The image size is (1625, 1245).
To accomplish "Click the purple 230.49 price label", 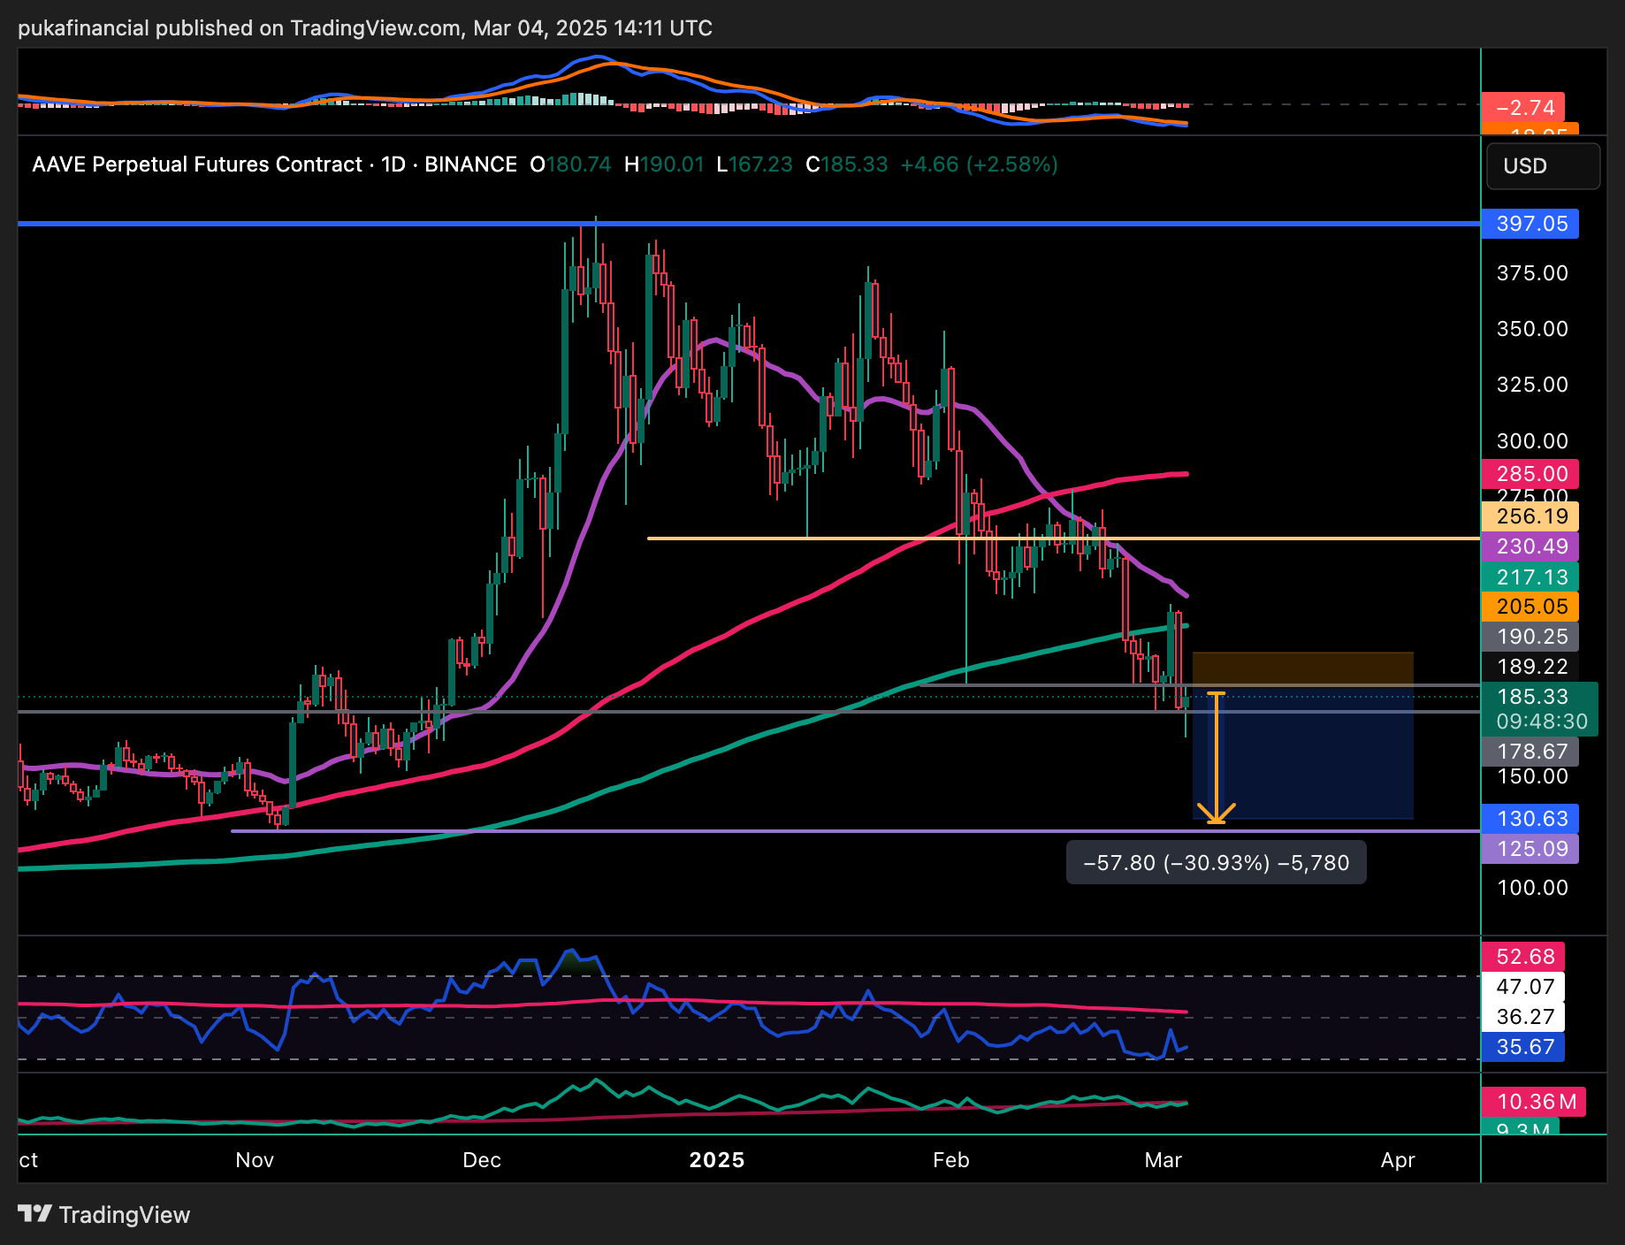I will coord(1530,546).
